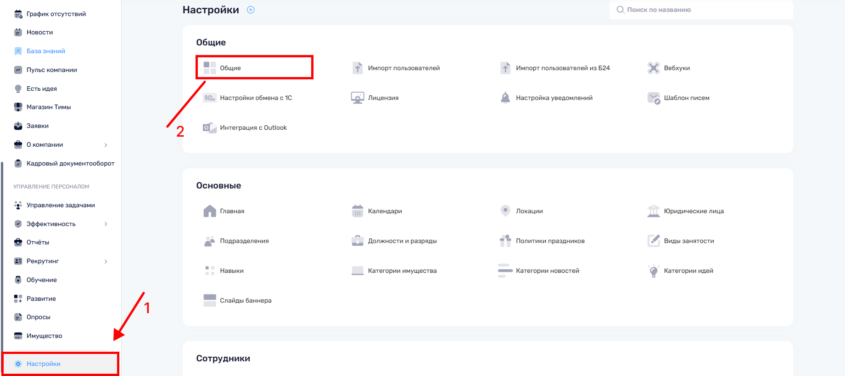Image resolution: width=845 pixels, height=376 pixels.
Task: Expand the О компании submenu arrow
Action: coord(106,145)
